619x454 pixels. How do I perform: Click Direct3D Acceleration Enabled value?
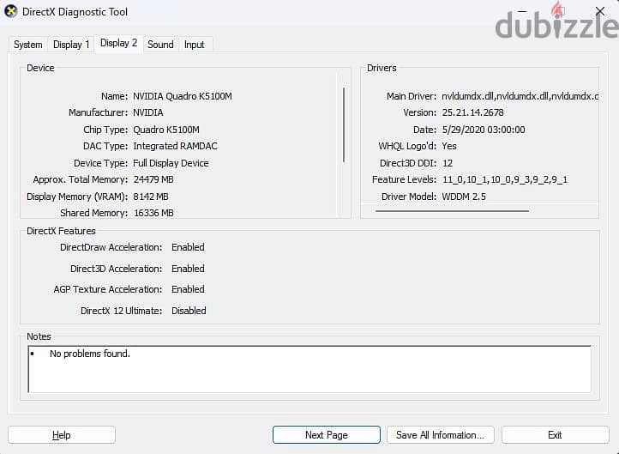pos(188,269)
